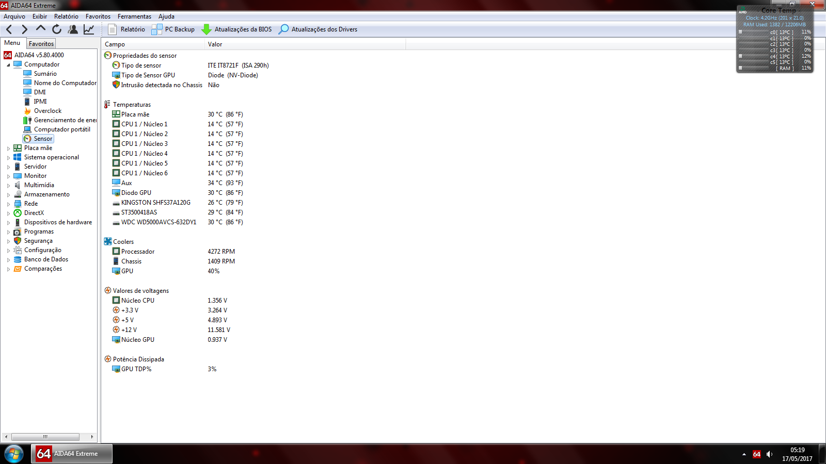
Task: Click the Temperaturas thermometer icon
Action: coord(107,105)
